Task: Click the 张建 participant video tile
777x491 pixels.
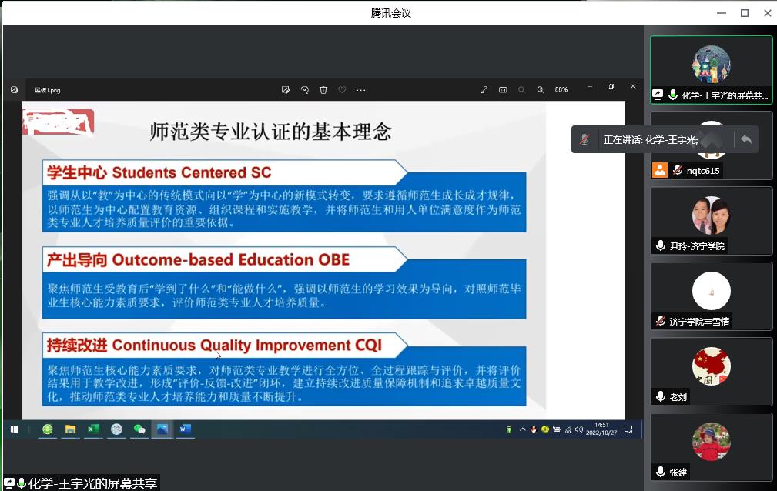Action: [x=711, y=446]
